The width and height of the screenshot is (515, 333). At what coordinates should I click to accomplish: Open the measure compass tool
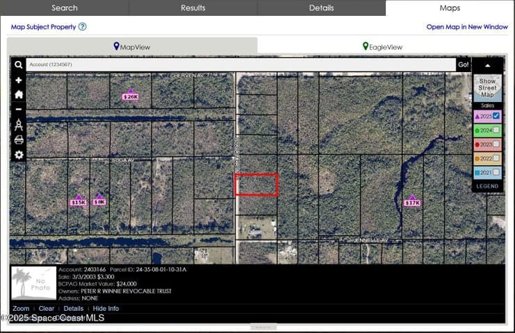pos(19,125)
